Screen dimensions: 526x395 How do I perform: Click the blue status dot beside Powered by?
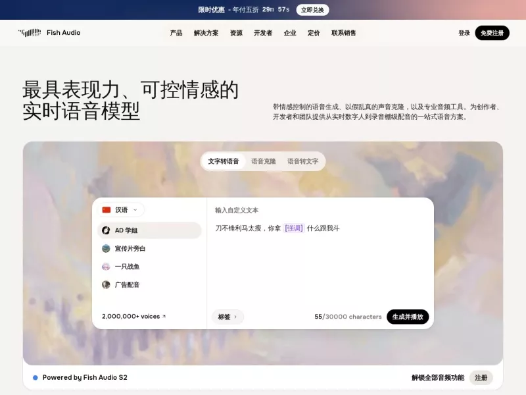36,377
